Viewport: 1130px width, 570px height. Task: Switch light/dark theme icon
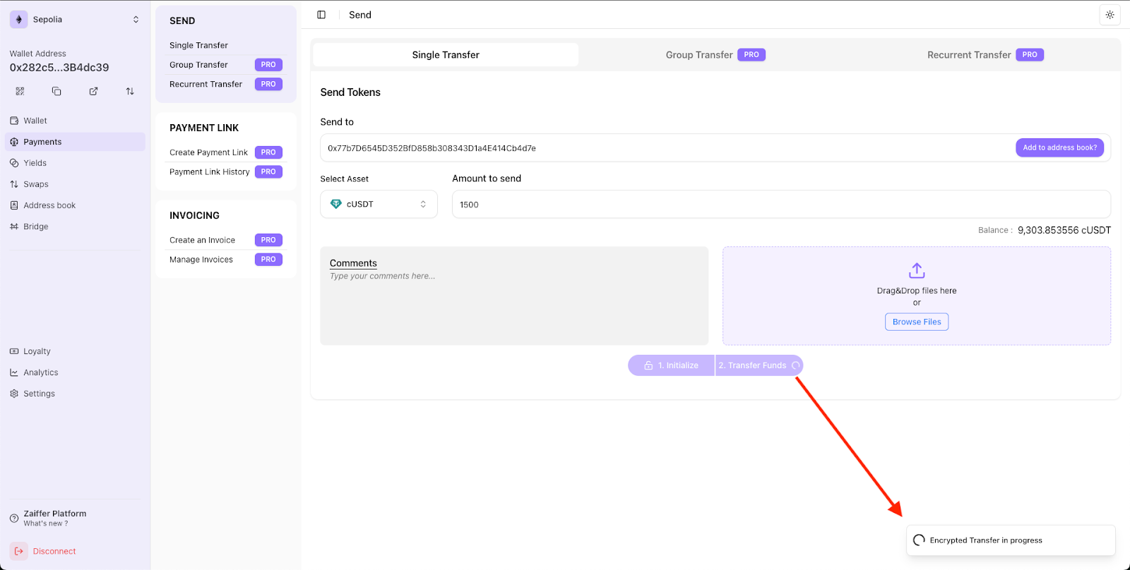tap(1110, 15)
